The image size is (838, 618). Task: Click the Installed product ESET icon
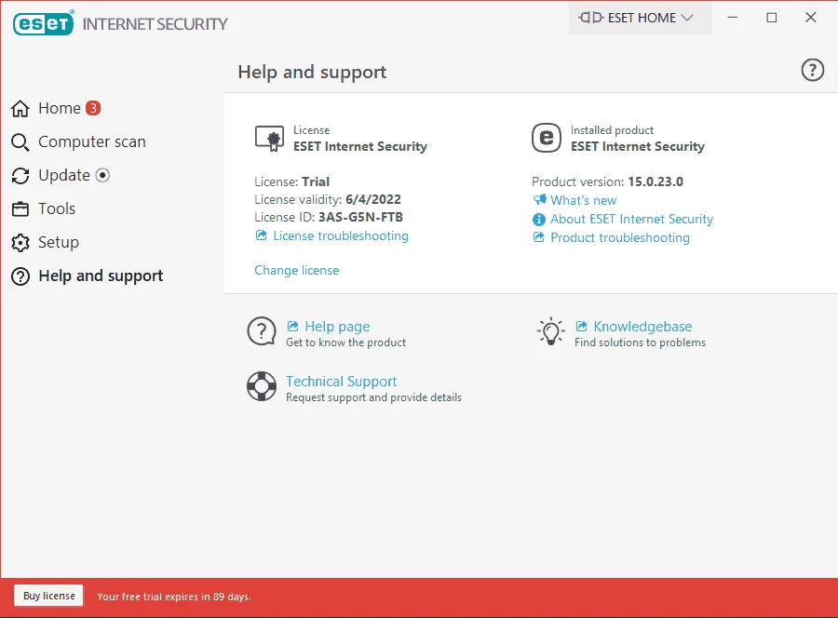tap(547, 138)
